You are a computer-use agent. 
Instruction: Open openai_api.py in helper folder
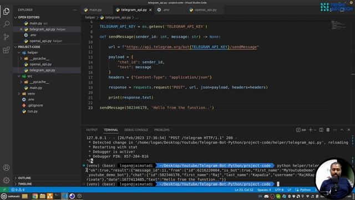click(40, 64)
